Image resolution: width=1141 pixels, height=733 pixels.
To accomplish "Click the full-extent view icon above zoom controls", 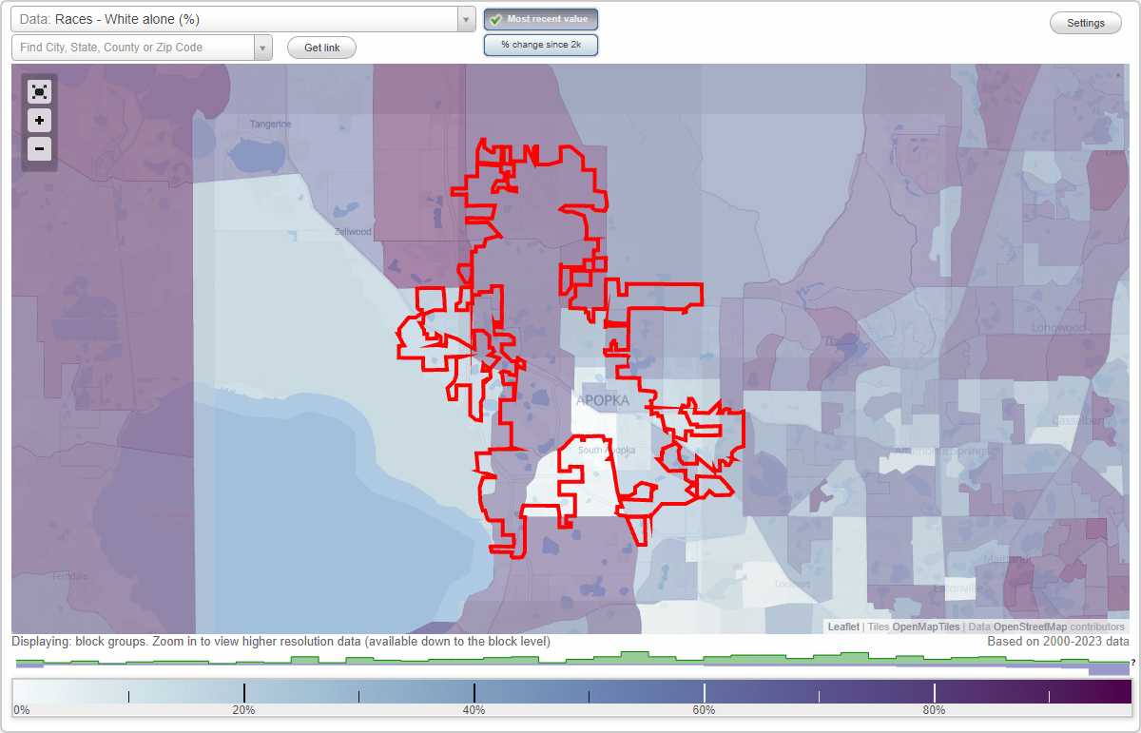I will pyautogui.click(x=39, y=91).
